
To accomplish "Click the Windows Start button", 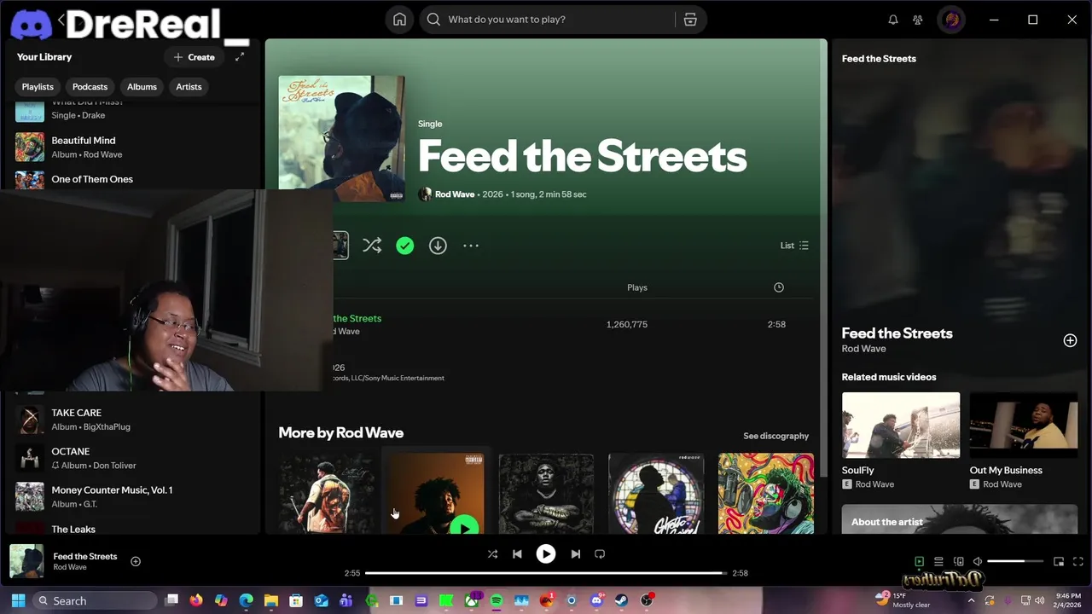I will pos(18,600).
